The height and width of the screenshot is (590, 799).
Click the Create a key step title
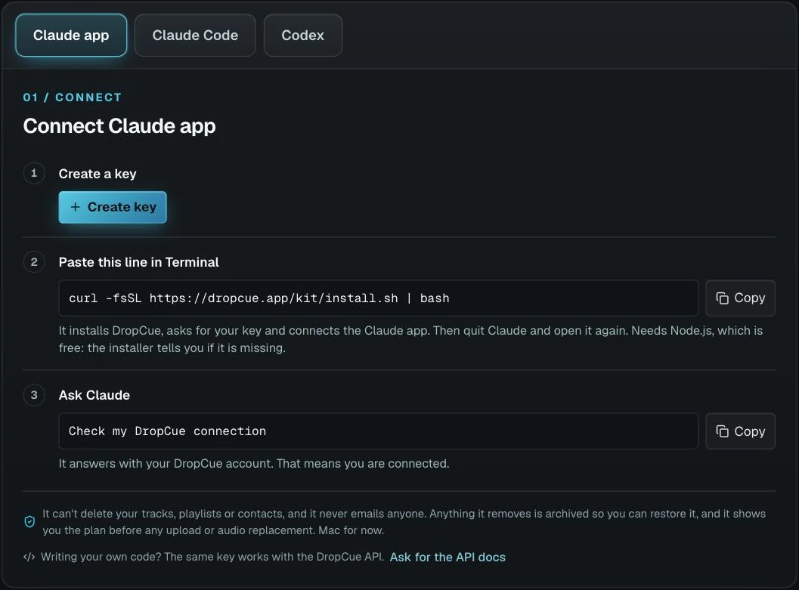pyautogui.click(x=98, y=174)
